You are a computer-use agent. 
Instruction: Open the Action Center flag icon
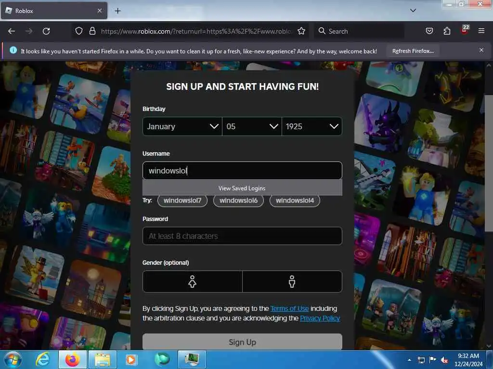click(x=433, y=360)
